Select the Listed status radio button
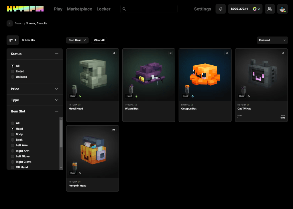The width and height of the screenshot is (293, 209). (13, 71)
